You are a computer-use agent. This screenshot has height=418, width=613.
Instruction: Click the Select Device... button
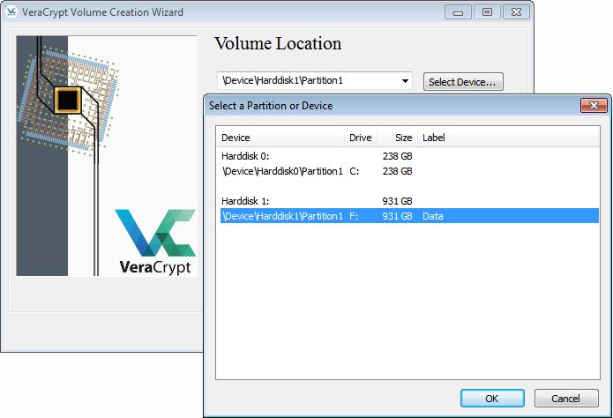[463, 82]
